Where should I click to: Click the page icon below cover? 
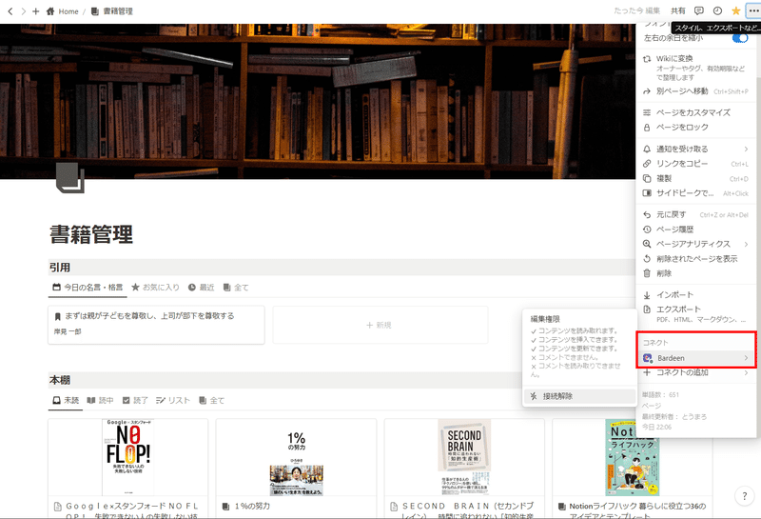[x=69, y=178]
